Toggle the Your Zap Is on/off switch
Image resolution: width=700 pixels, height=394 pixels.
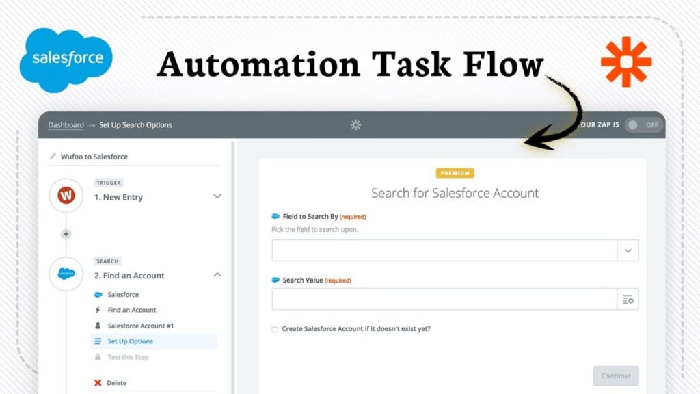(643, 125)
